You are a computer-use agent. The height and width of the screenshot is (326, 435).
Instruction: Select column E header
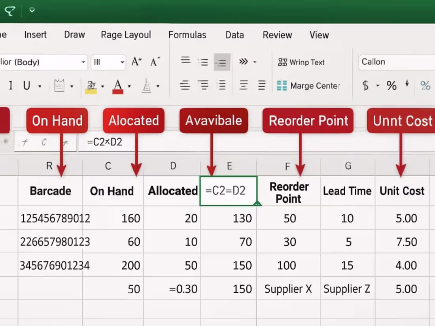click(x=229, y=166)
